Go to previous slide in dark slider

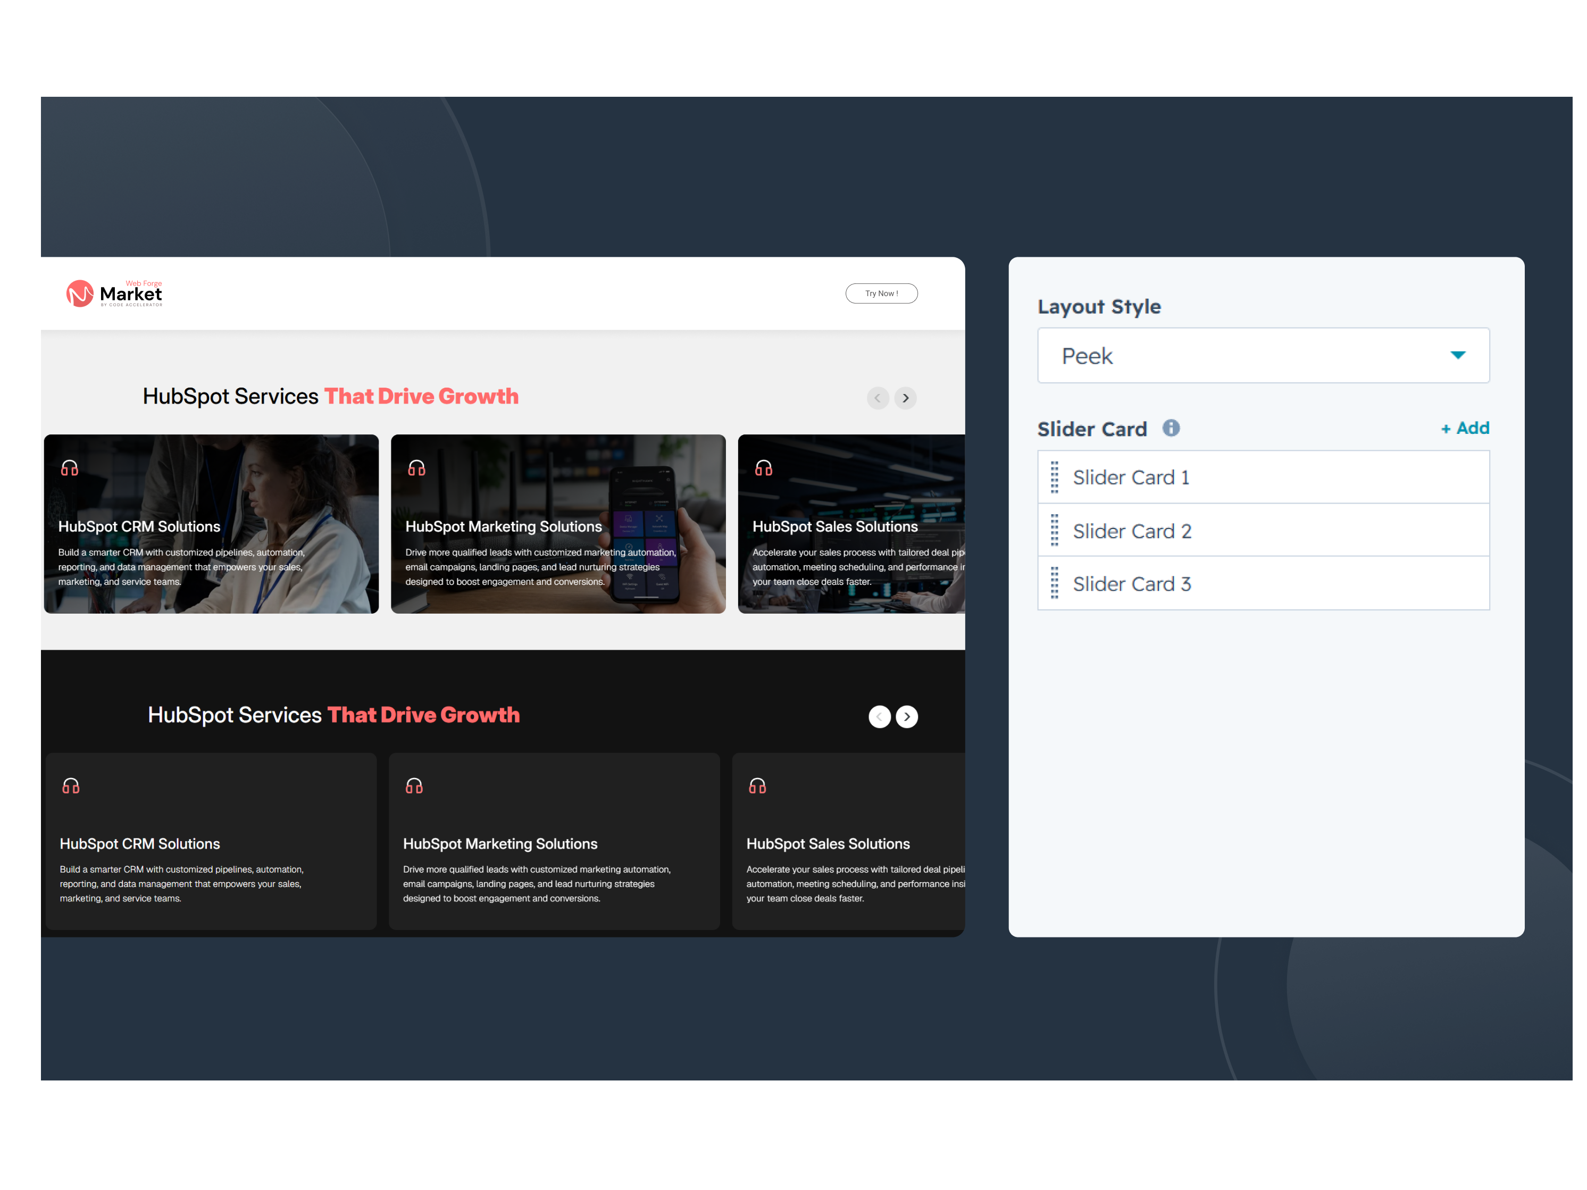[x=880, y=717]
